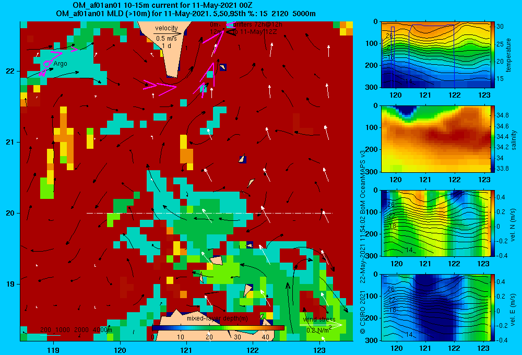The height and width of the screenshot is (355, 522).
Task: Open the northward velocity cross-section panel
Action: click(x=435, y=223)
